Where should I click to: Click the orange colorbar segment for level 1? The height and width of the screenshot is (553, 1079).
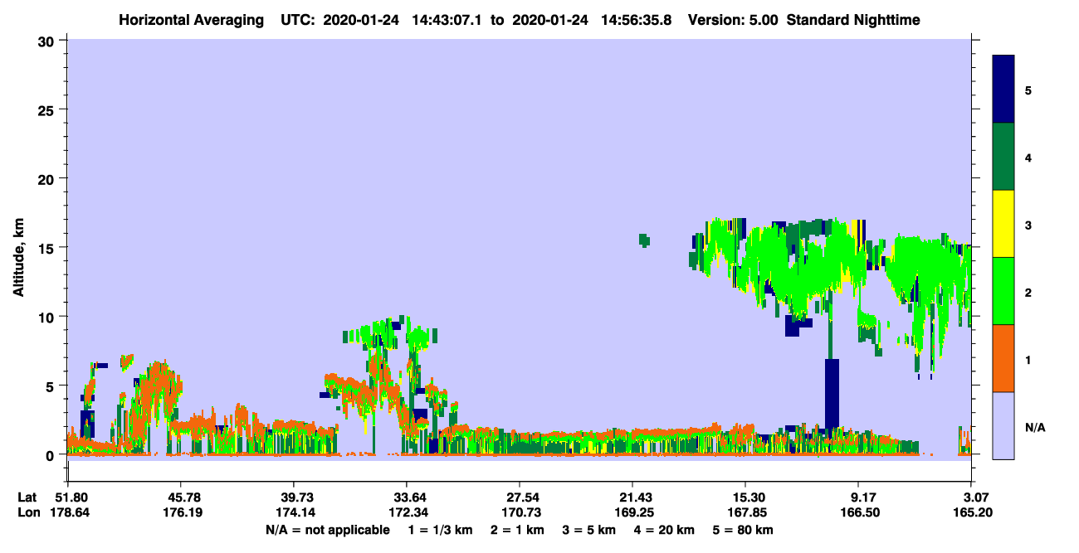tap(1003, 357)
